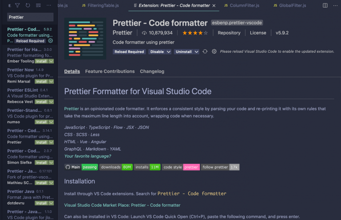Viewport: 341px width, 220px height.
Task: Expand the Disable dropdown arrow
Action: [x=169, y=52]
